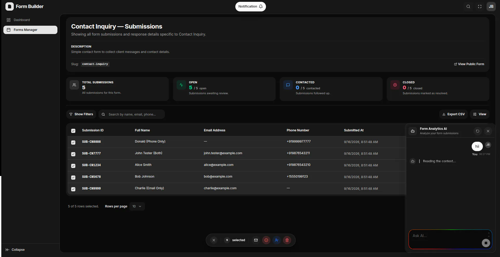
Task: Open Forms Manager in sidebar
Action: [x=30, y=30]
